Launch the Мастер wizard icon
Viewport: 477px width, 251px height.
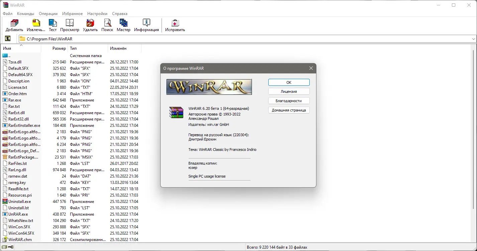(123, 23)
